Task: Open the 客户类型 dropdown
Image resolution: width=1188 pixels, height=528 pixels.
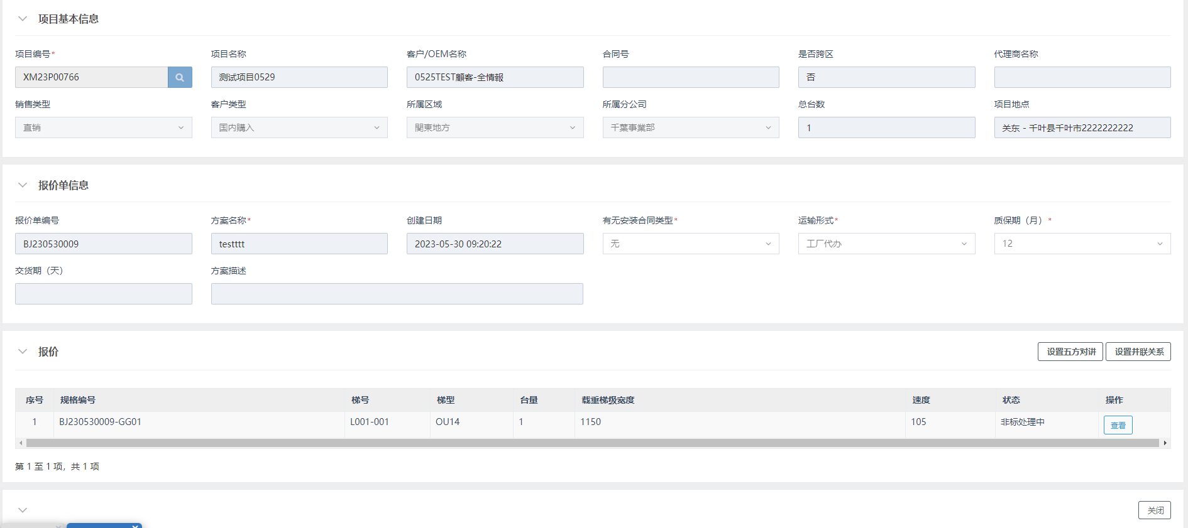Action: pos(299,127)
